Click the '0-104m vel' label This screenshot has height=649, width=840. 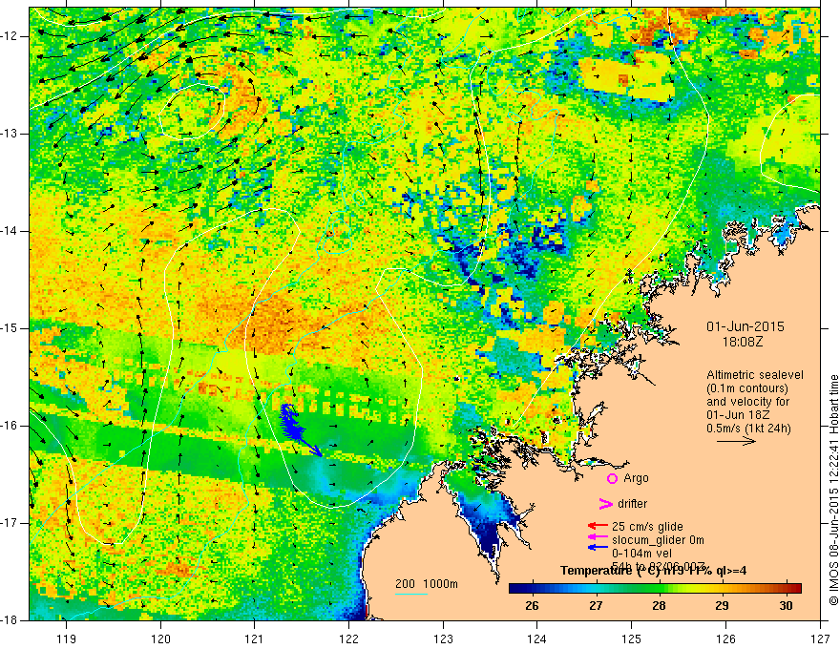(x=642, y=554)
